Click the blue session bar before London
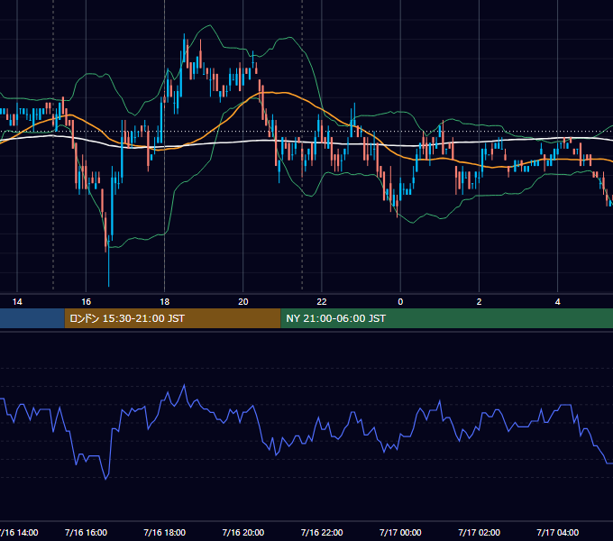 pyautogui.click(x=32, y=318)
